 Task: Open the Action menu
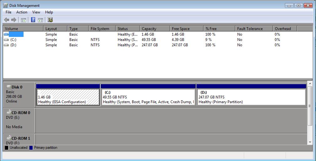click(x=22, y=12)
